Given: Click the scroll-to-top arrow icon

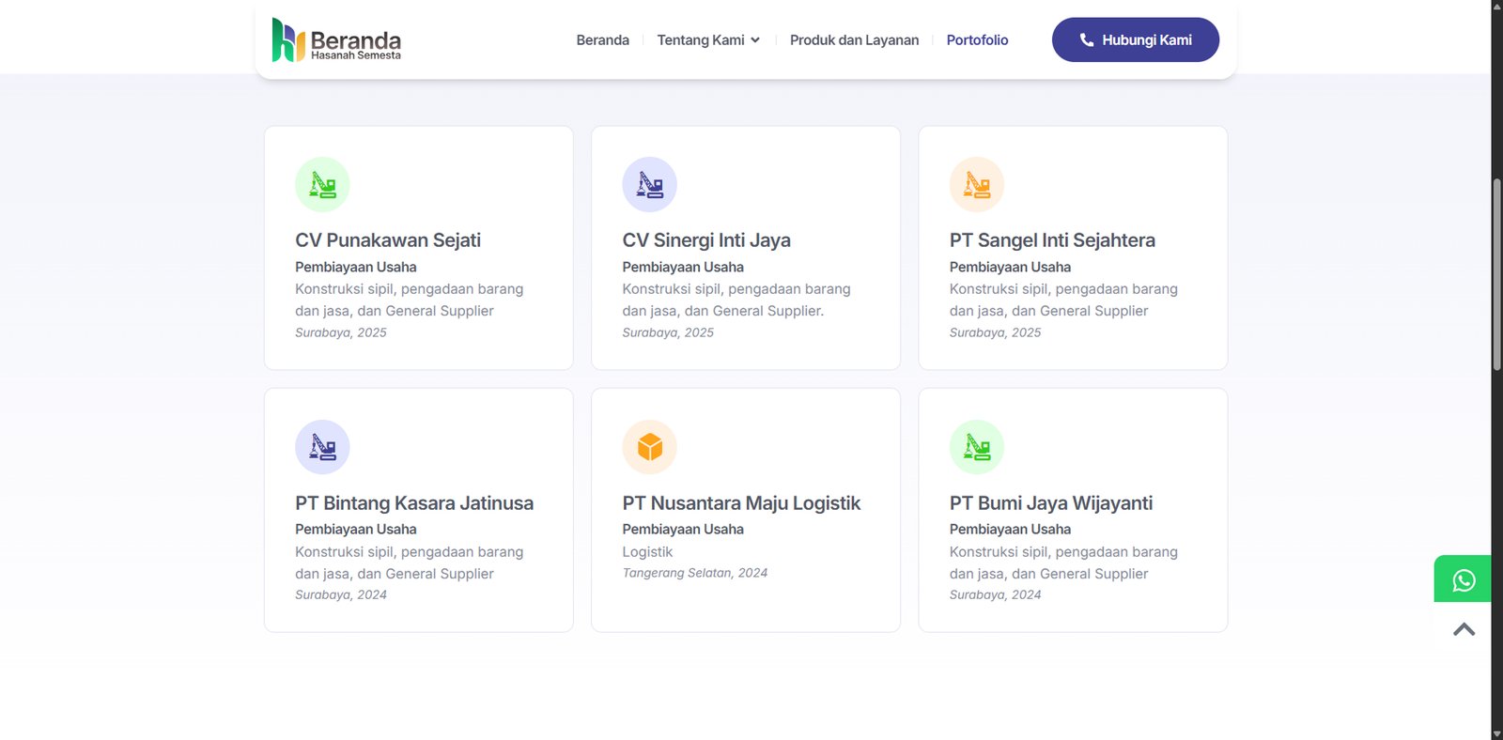Looking at the screenshot, I should coord(1464,629).
